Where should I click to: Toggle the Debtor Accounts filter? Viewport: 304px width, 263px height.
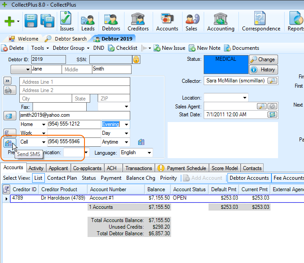pyautogui.click(x=249, y=178)
